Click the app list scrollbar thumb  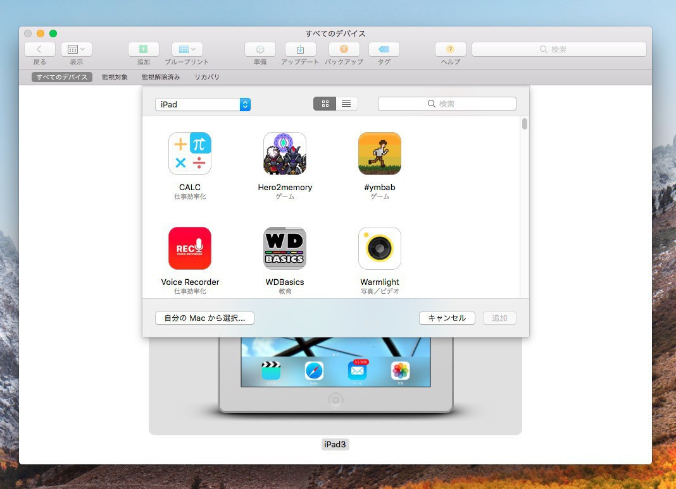(524, 124)
